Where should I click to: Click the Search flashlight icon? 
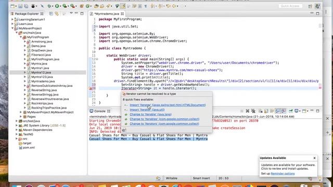tap(108, 6)
